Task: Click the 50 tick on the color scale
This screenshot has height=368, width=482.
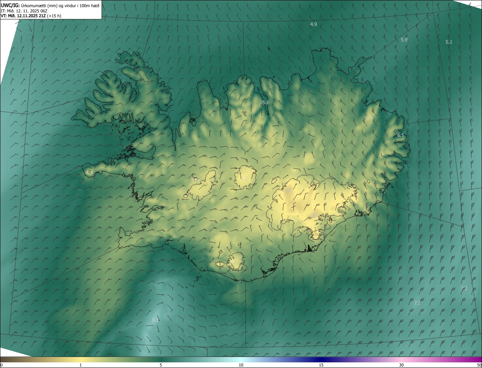Action: click(x=479, y=365)
